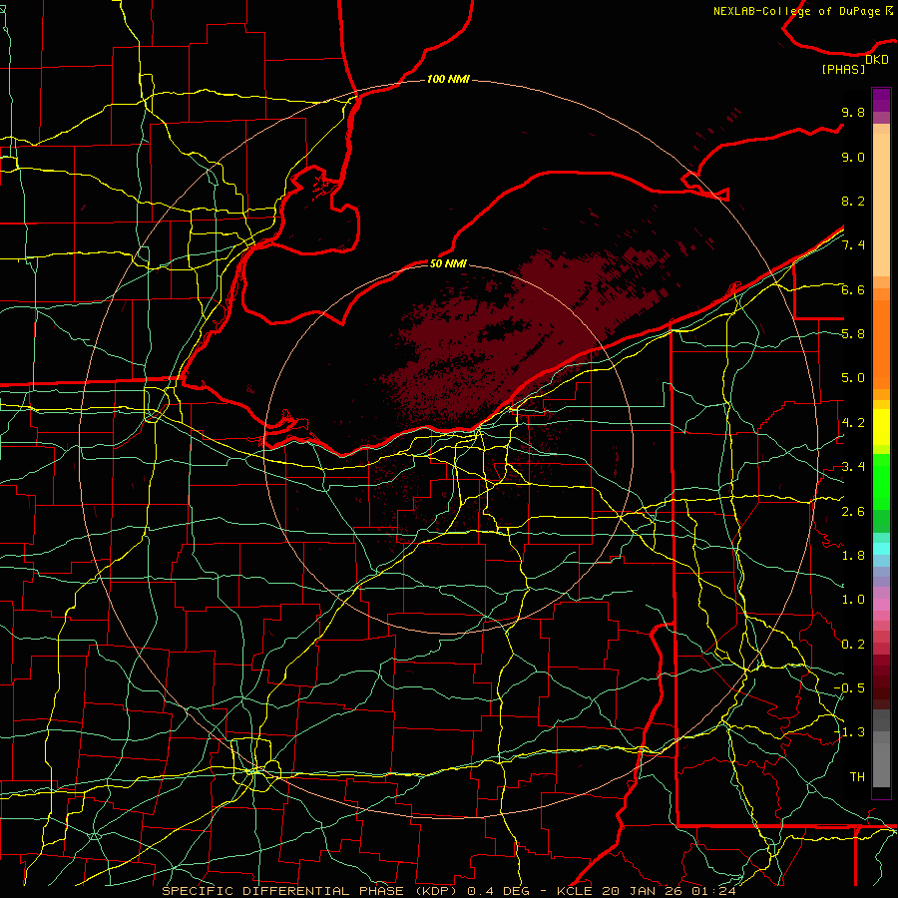
Task: Select the 9.0 legend value
Action: [853, 157]
